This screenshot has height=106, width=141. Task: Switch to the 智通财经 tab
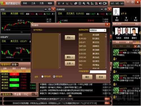[6, 64]
